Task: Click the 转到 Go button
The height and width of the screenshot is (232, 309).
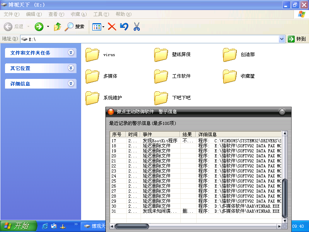Action: tap(297, 39)
